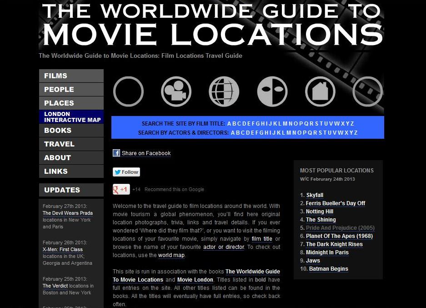426x308 pixels.
Task: Click the face mask icon in the header
Action: [272, 91]
